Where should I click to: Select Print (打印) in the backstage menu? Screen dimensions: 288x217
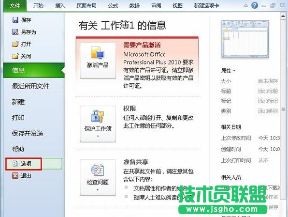(18, 118)
